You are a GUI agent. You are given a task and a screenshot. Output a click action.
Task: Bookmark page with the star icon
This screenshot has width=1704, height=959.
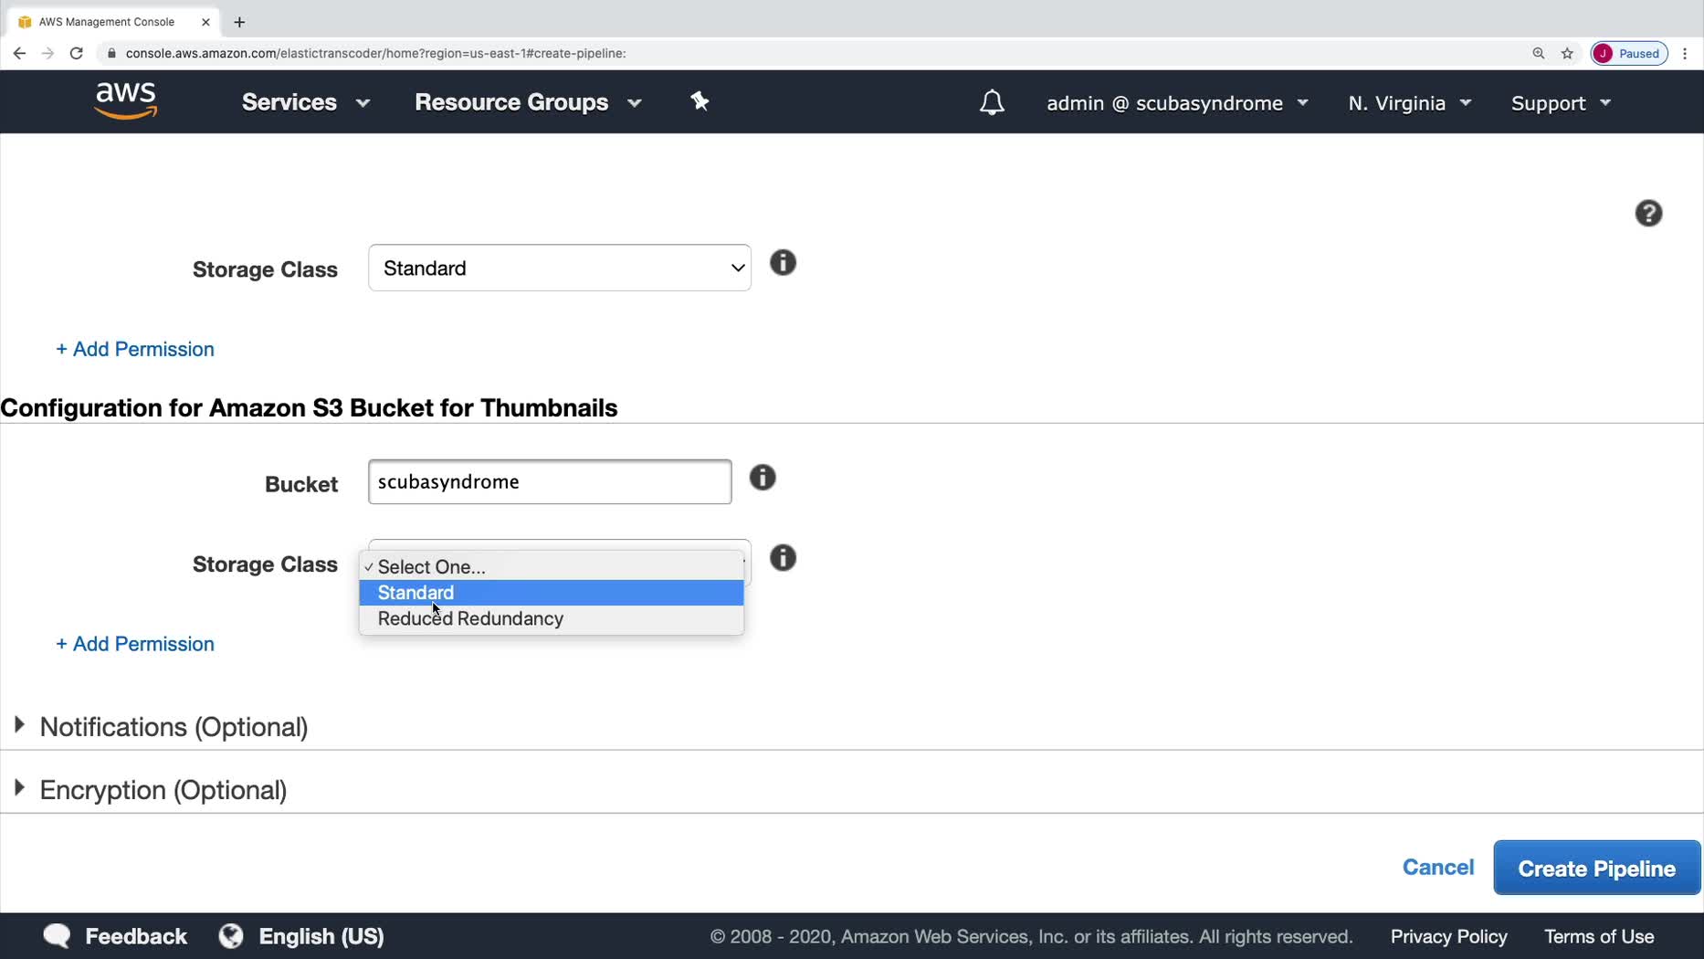coord(1567,53)
